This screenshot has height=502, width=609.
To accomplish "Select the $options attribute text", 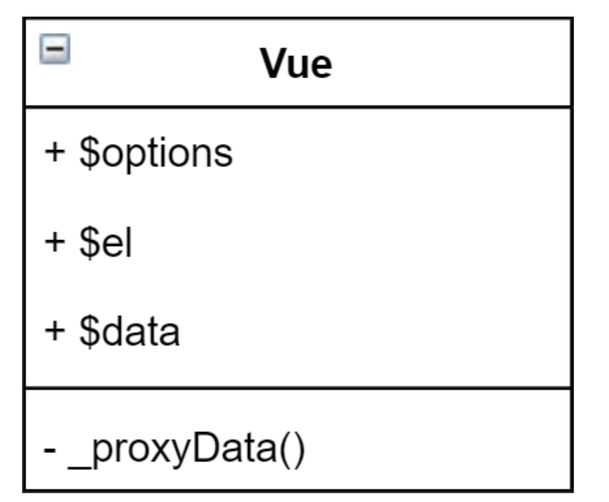I will pos(156,153).
